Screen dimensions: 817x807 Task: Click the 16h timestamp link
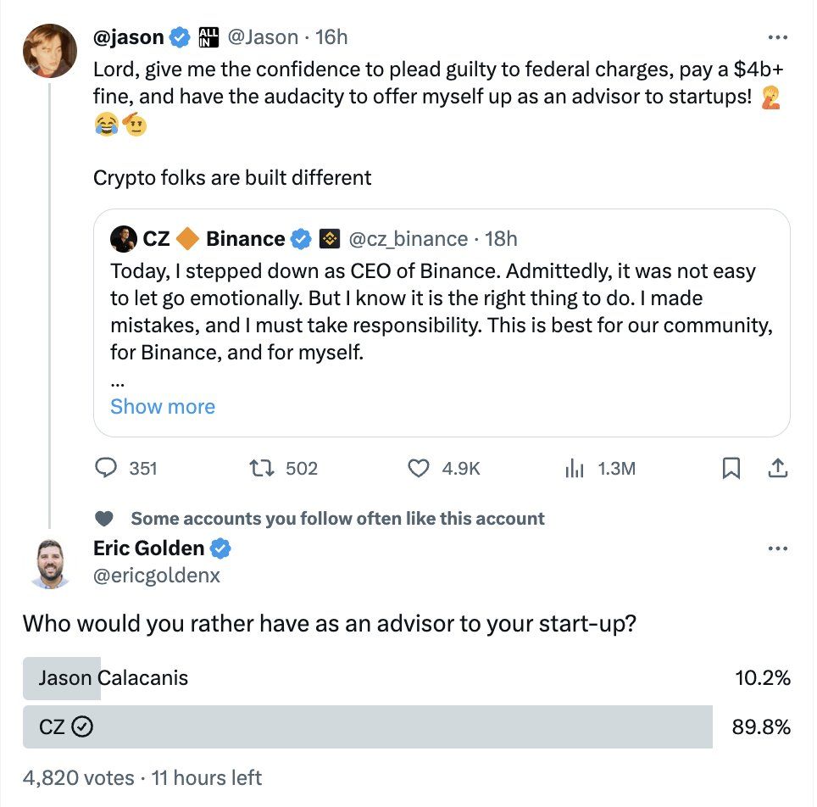pyautogui.click(x=331, y=37)
